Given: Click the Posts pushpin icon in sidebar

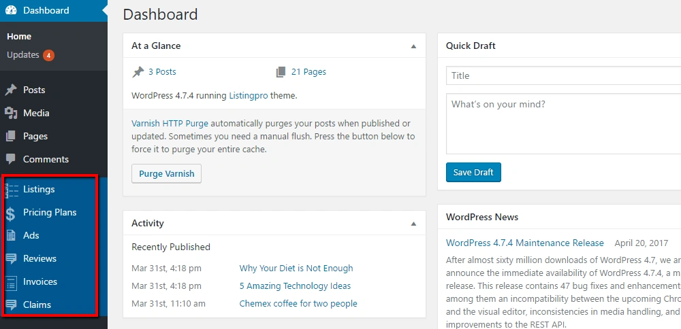Looking at the screenshot, I should [x=11, y=90].
